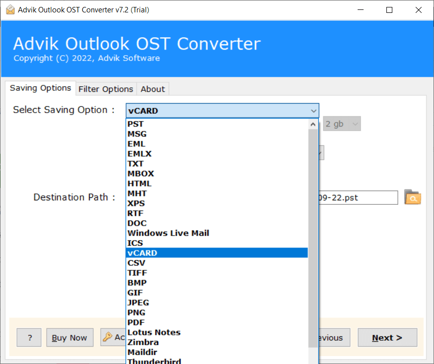Viewport: 434px width, 364px height.
Task: Select TXT from the saving list
Action: click(217, 164)
